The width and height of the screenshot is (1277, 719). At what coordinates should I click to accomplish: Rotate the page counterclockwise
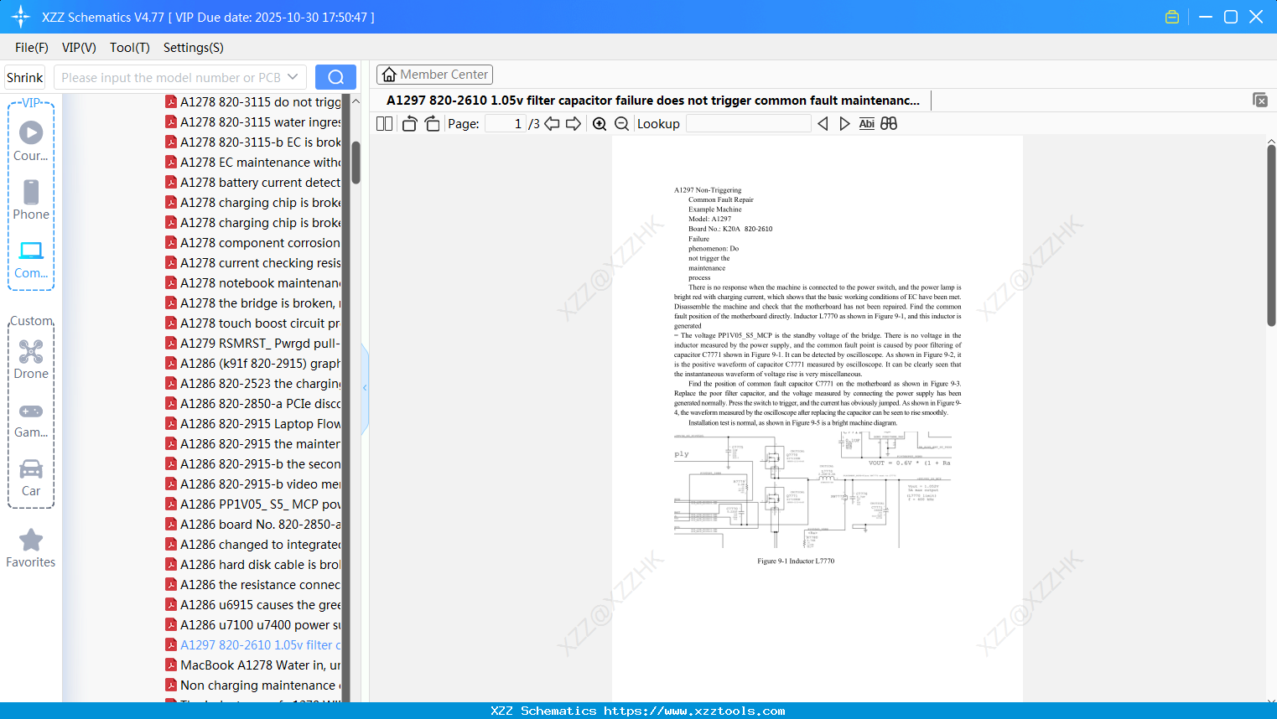coord(409,123)
